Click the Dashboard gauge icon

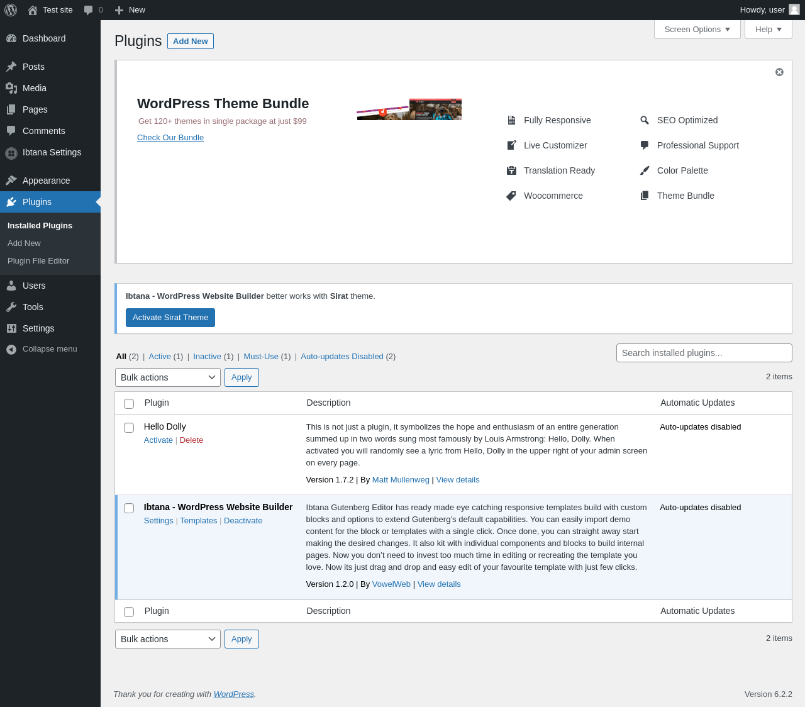point(11,38)
